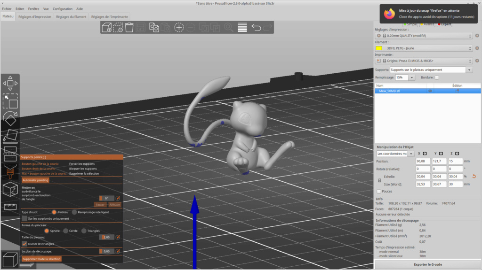Click the Exporter le G-code button
This screenshot has height=270, width=482.
(x=428, y=264)
